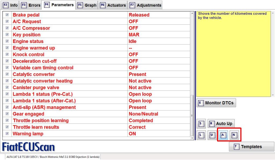Select the Parameters tab

[x=59, y=5]
